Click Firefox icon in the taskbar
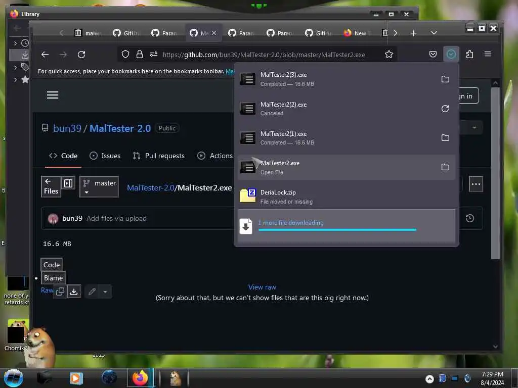 [x=140, y=378]
